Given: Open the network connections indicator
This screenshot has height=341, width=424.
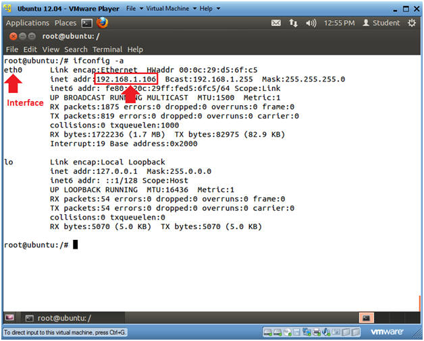Looking at the screenshot, I should [293, 23].
